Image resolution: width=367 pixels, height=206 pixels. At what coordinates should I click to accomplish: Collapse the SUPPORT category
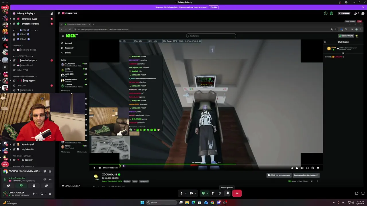pyautogui.click(x=24, y=76)
